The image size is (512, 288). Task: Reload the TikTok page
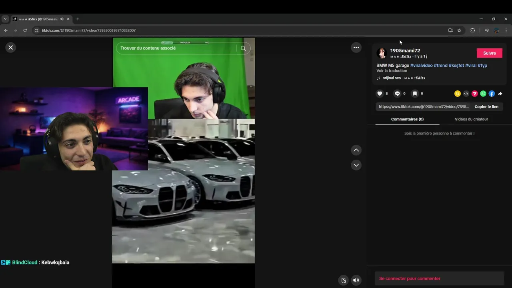pos(25,30)
